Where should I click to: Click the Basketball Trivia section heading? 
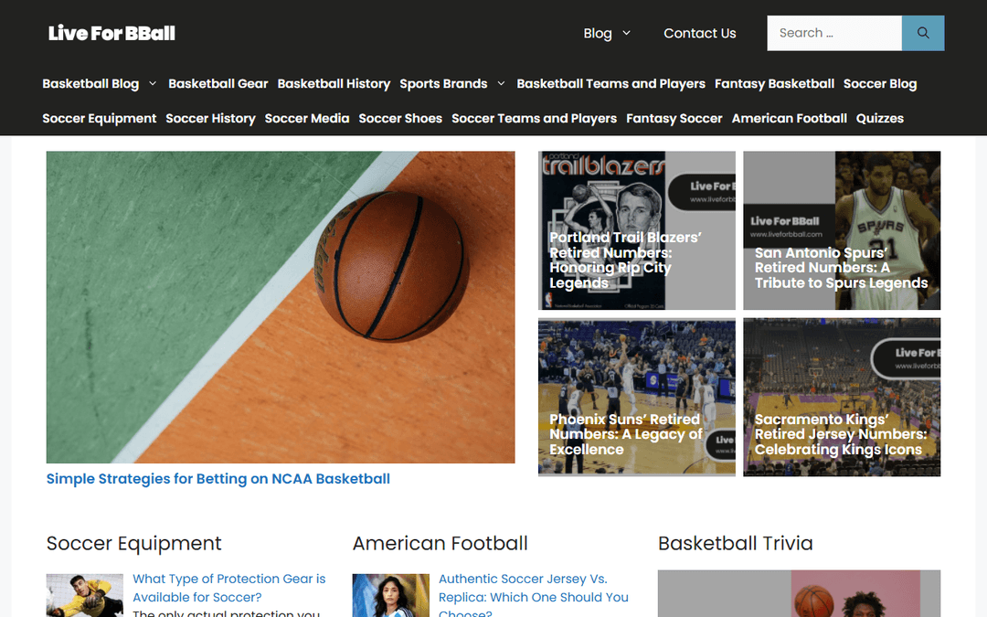point(735,543)
